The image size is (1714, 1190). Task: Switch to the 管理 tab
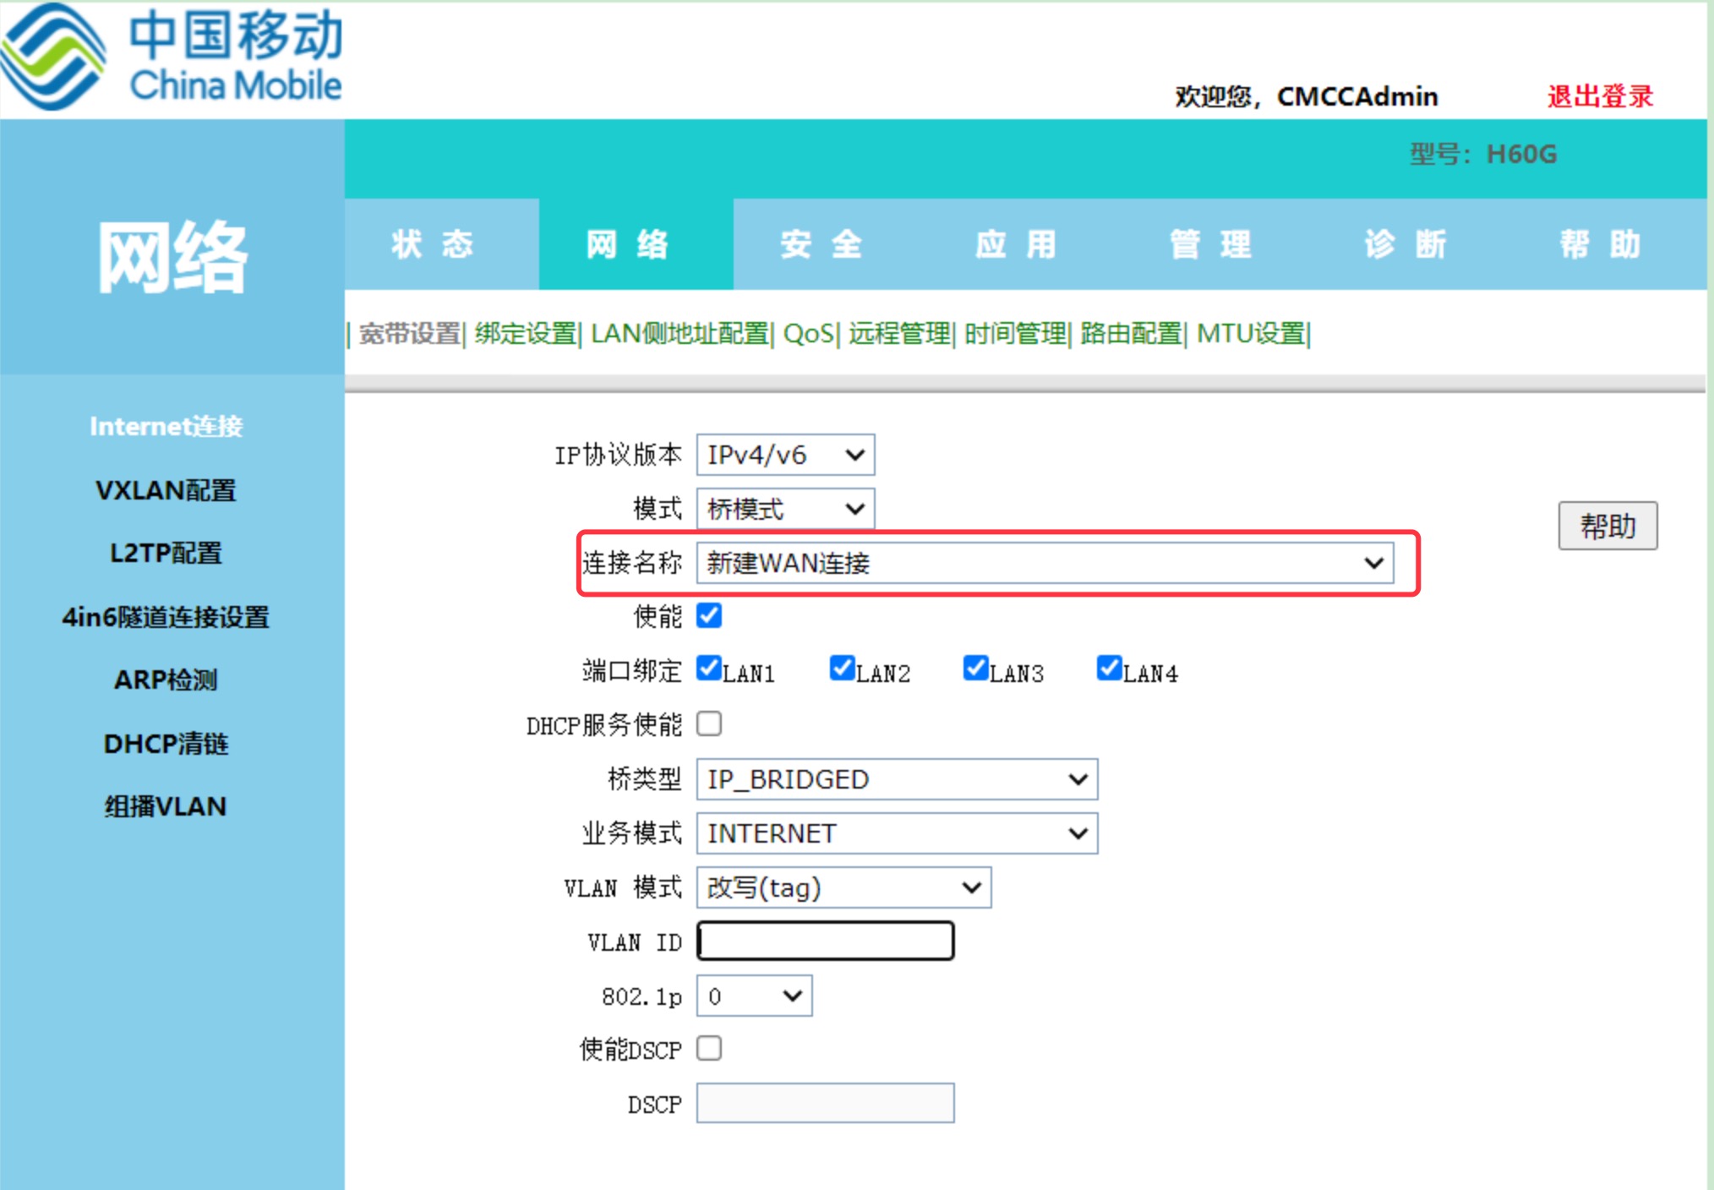[x=1209, y=244]
